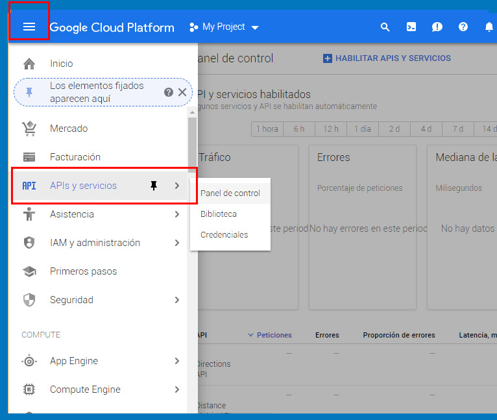Screen dimensions: 497x420
Task: Click the Proporción de errores column header
Action: (399, 335)
